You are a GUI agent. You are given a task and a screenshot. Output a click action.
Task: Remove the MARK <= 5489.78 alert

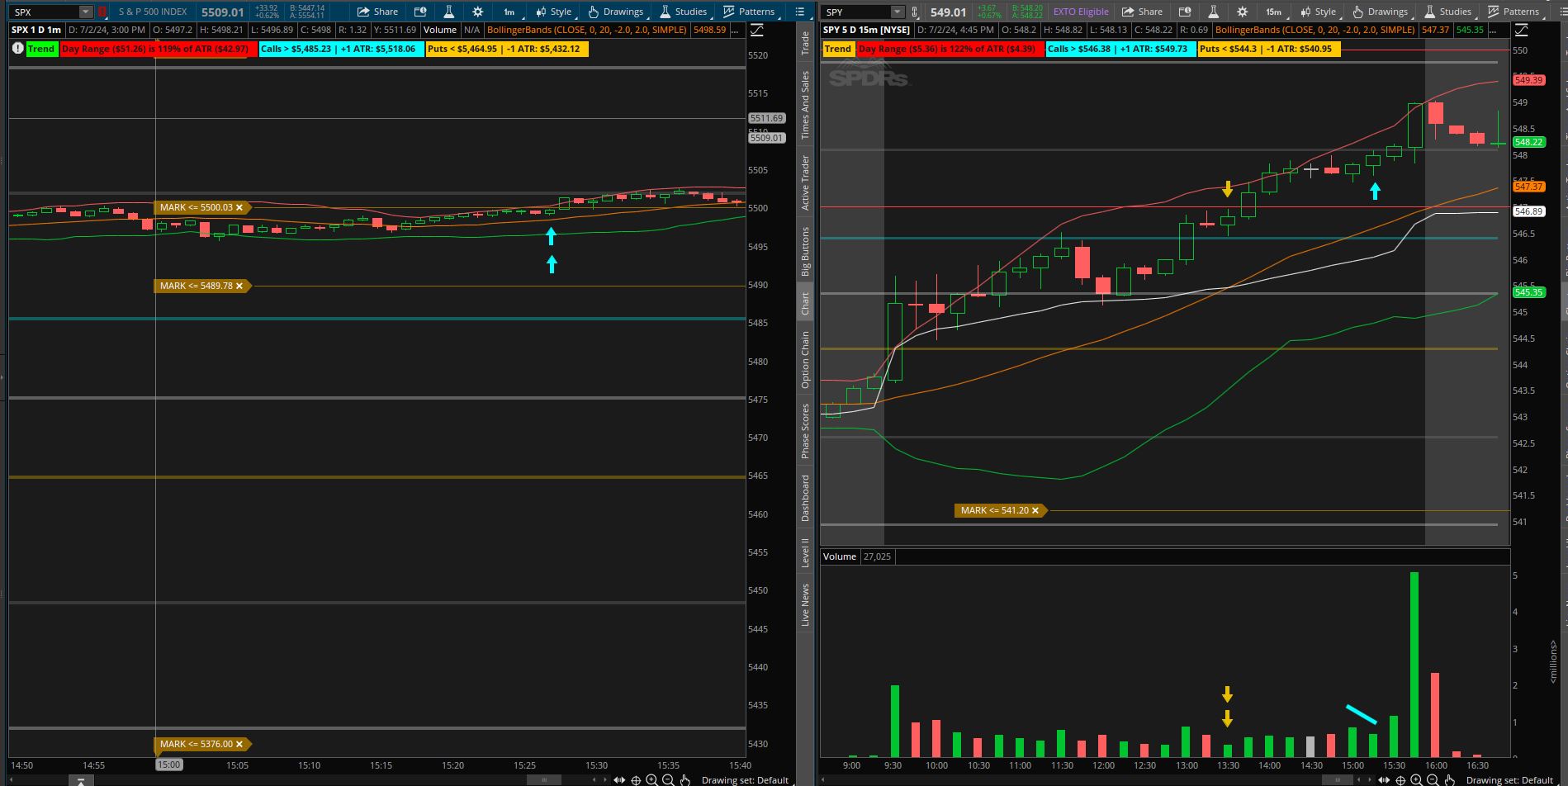239,286
